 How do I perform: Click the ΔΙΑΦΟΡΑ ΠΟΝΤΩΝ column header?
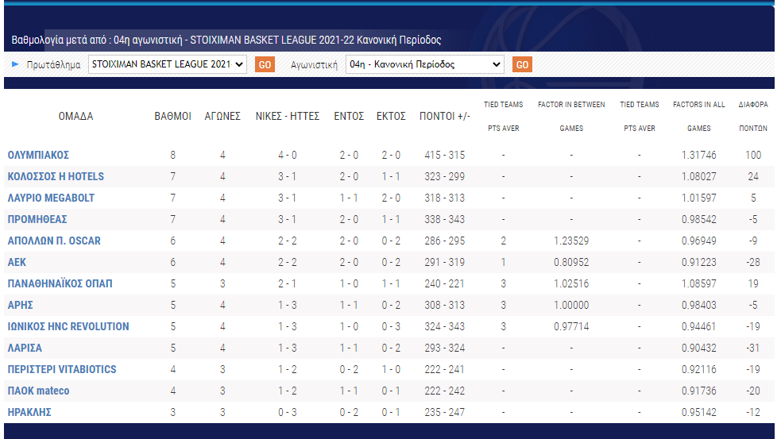(x=753, y=116)
